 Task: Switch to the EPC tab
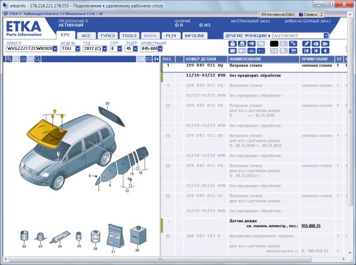click(66, 35)
